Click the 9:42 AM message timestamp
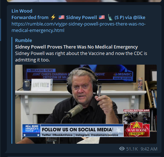The width and height of the screenshot is (164, 157). point(149,149)
